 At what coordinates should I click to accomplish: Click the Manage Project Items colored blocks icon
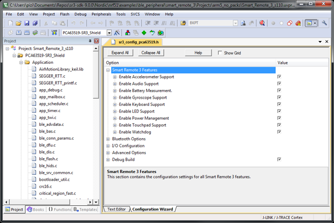point(127,33)
